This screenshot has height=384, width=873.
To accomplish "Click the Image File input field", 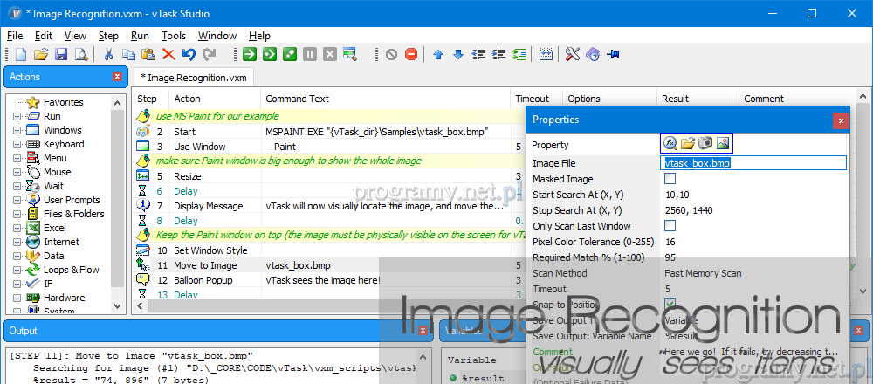I will pyautogui.click(x=753, y=163).
